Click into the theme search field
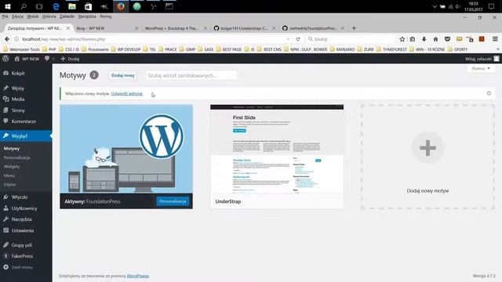502x282 pixels. pos(191,75)
